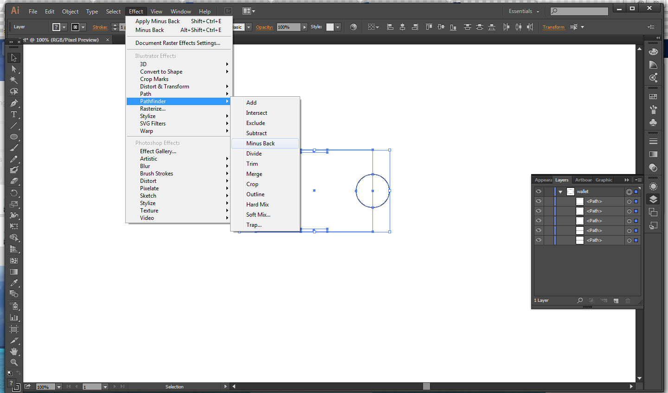
Task: Collapse the wallet layer triangle
Action: [x=560, y=192]
